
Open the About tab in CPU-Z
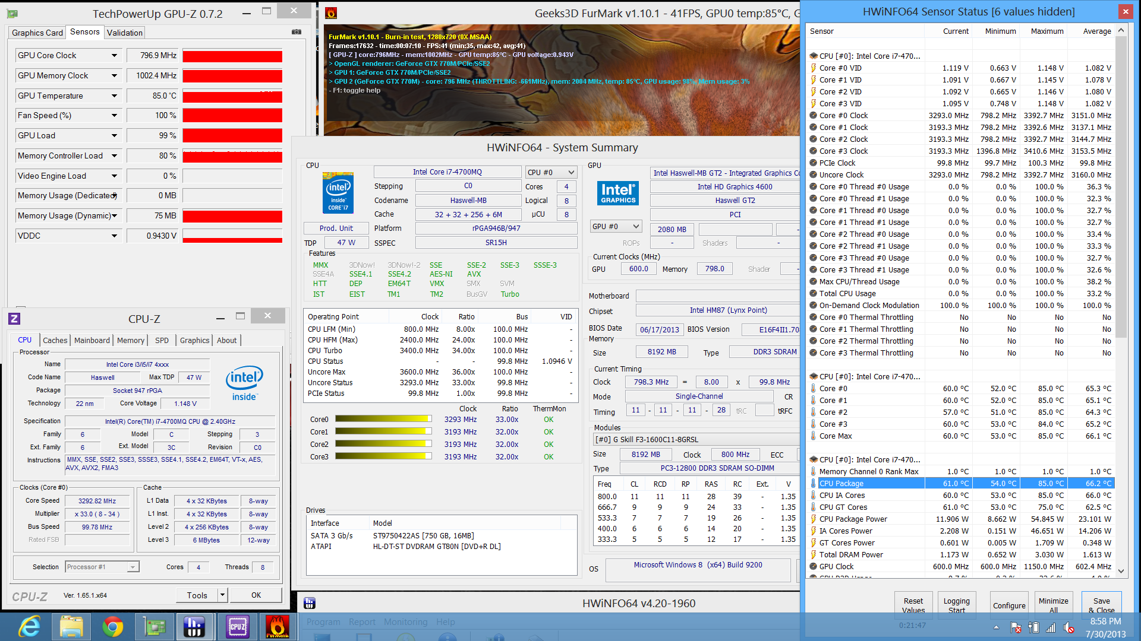[x=226, y=340]
